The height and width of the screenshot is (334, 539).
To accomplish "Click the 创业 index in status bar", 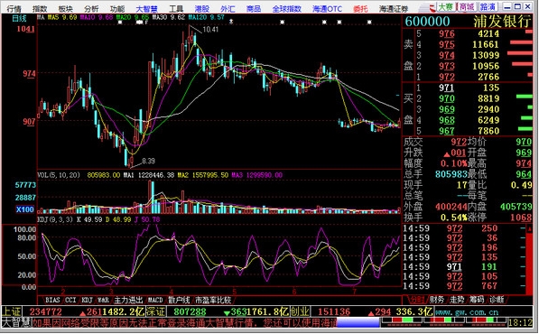I will click(x=300, y=311).
